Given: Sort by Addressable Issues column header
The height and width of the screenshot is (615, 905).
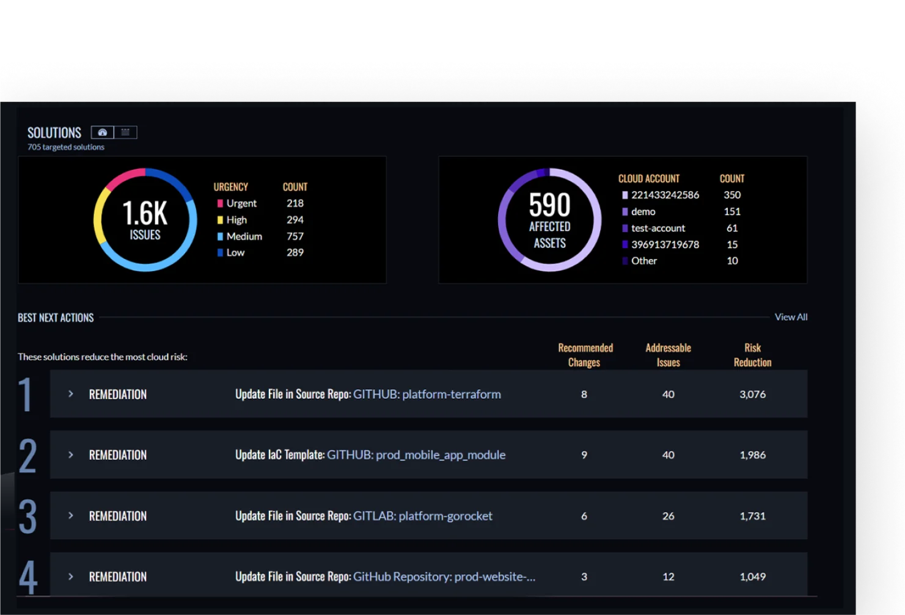Looking at the screenshot, I should tap(669, 355).
